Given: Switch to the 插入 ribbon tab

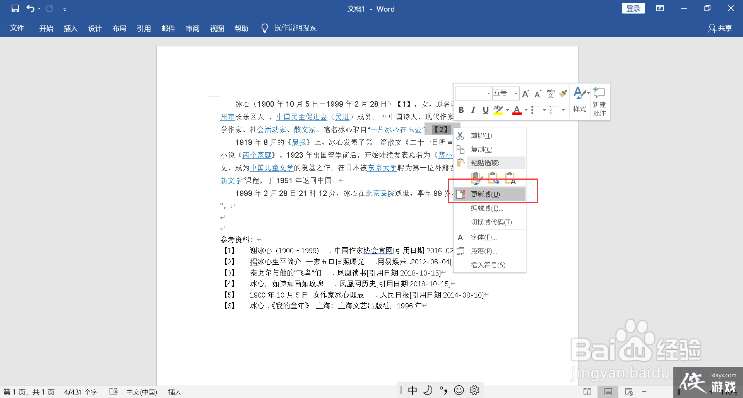Looking at the screenshot, I should [70, 28].
